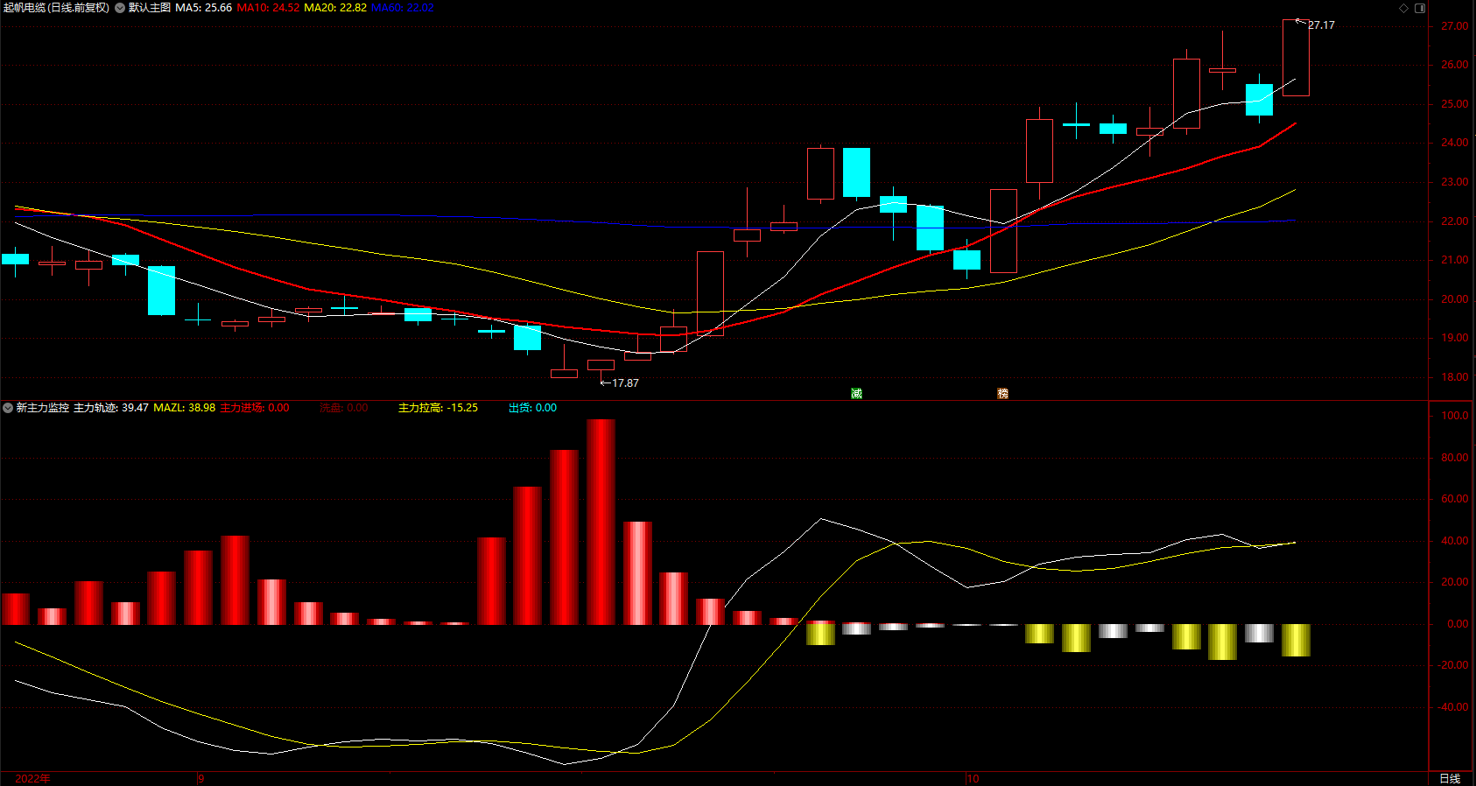Toggle the side panel icon at top right
This screenshot has height=786, width=1476.
1420,8
